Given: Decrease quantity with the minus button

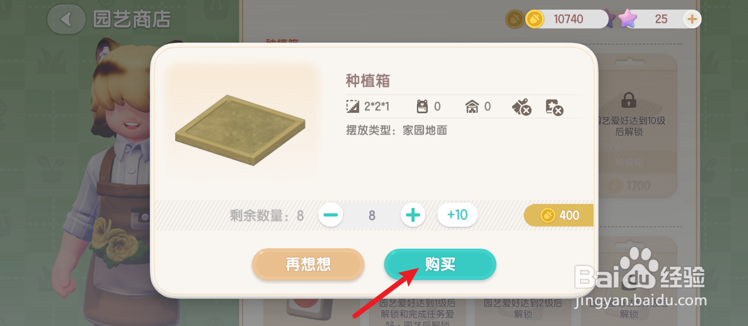Looking at the screenshot, I should pyautogui.click(x=331, y=215).
